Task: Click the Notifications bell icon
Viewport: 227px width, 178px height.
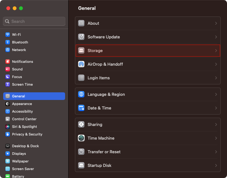Action: click(x=8, y=62)
